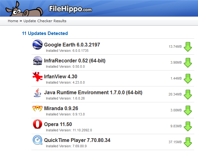
Task: Click the 37.15MB size for QuickTime
Action: point(175,142)
